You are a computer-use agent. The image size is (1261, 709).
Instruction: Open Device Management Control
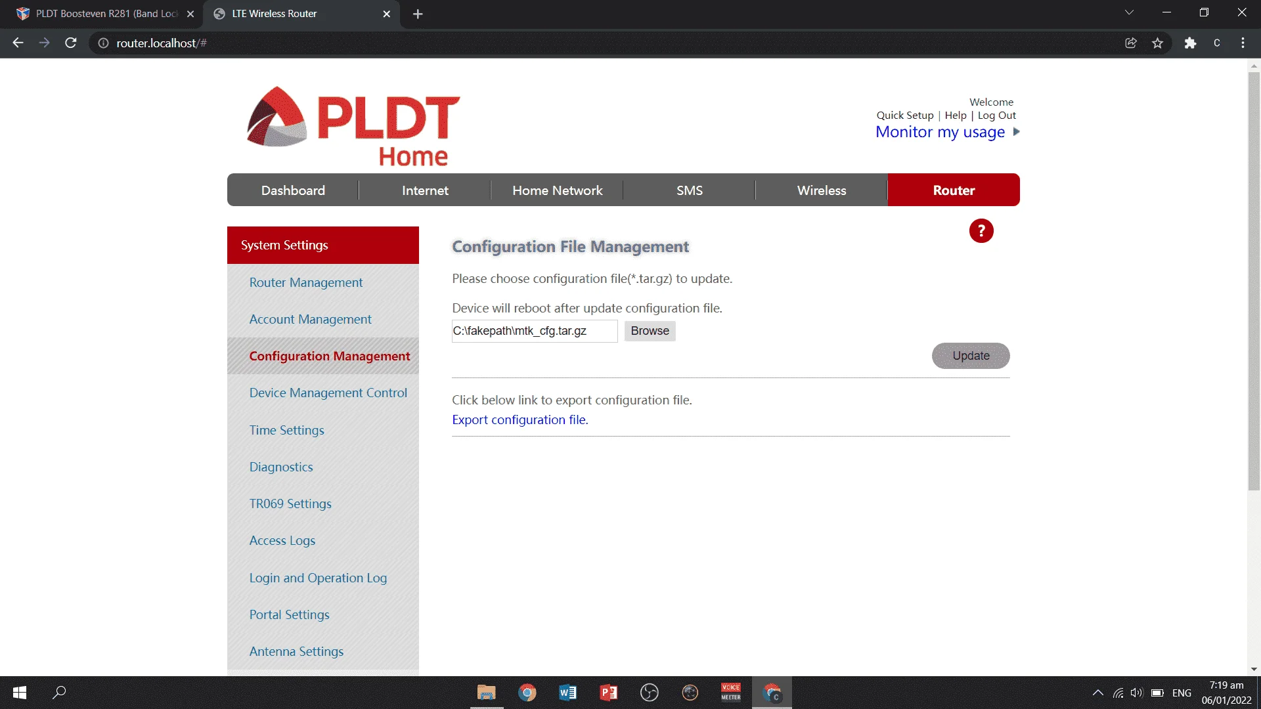328,393
